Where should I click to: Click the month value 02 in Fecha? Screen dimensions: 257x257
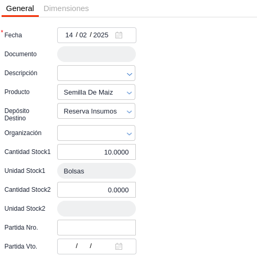click(83, 35)
